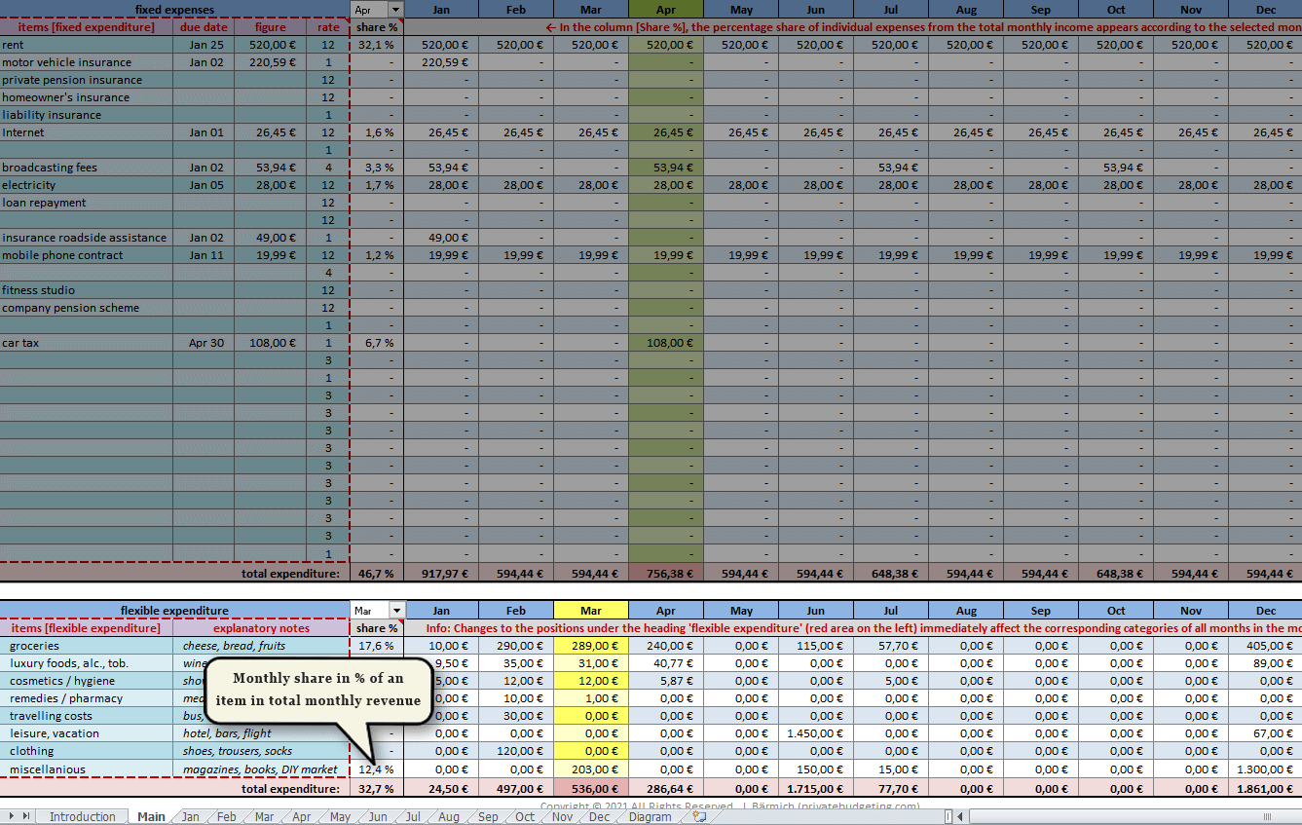Click the green Apr column header in fixed expenses
The height and width of the screenshot is (825, 1302).
666,10
